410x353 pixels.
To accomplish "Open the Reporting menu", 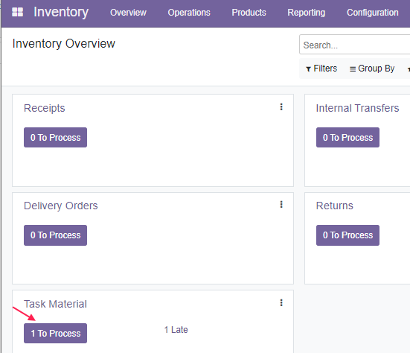I will click(x=307, y=13).
